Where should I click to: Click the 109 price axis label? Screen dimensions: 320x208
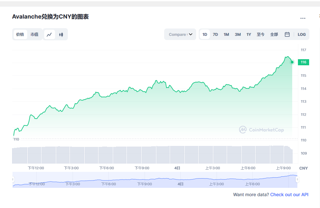[303, 153]
